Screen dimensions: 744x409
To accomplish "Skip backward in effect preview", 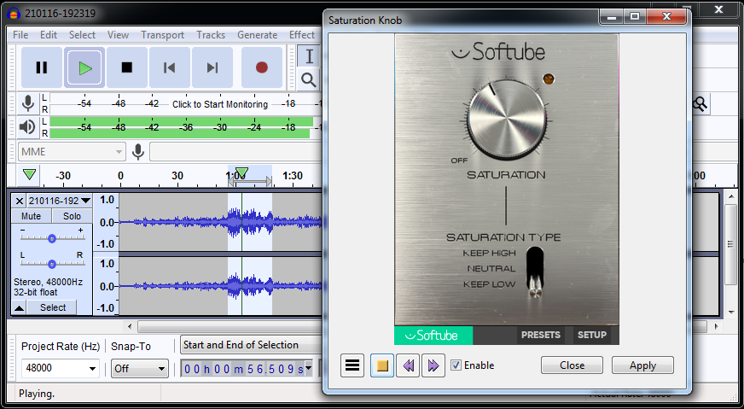I will 408,365.
